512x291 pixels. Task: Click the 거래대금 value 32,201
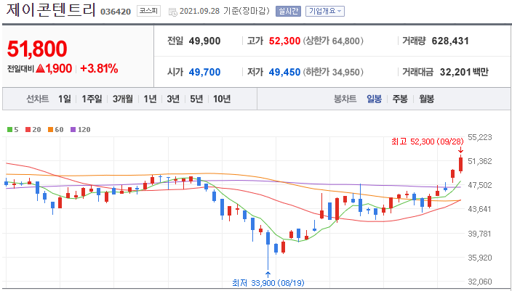point(455,72)
